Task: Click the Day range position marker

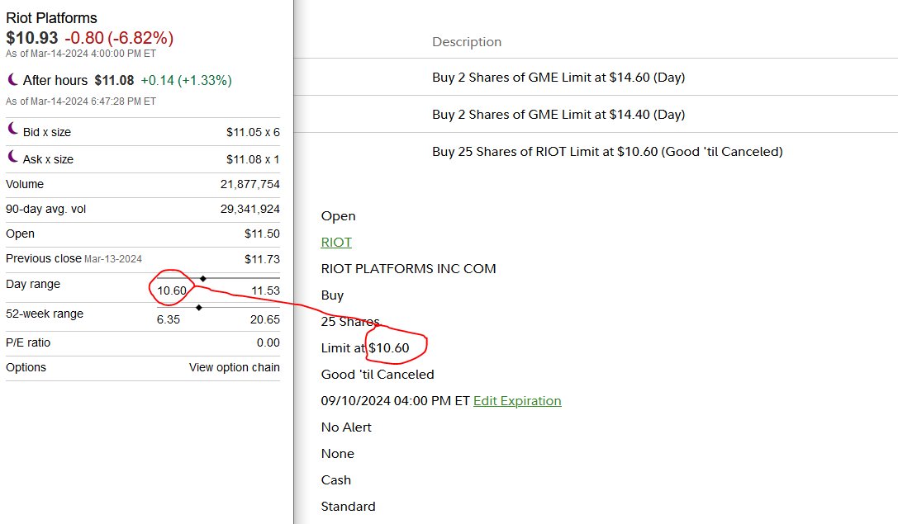Action: pos(202,279)
